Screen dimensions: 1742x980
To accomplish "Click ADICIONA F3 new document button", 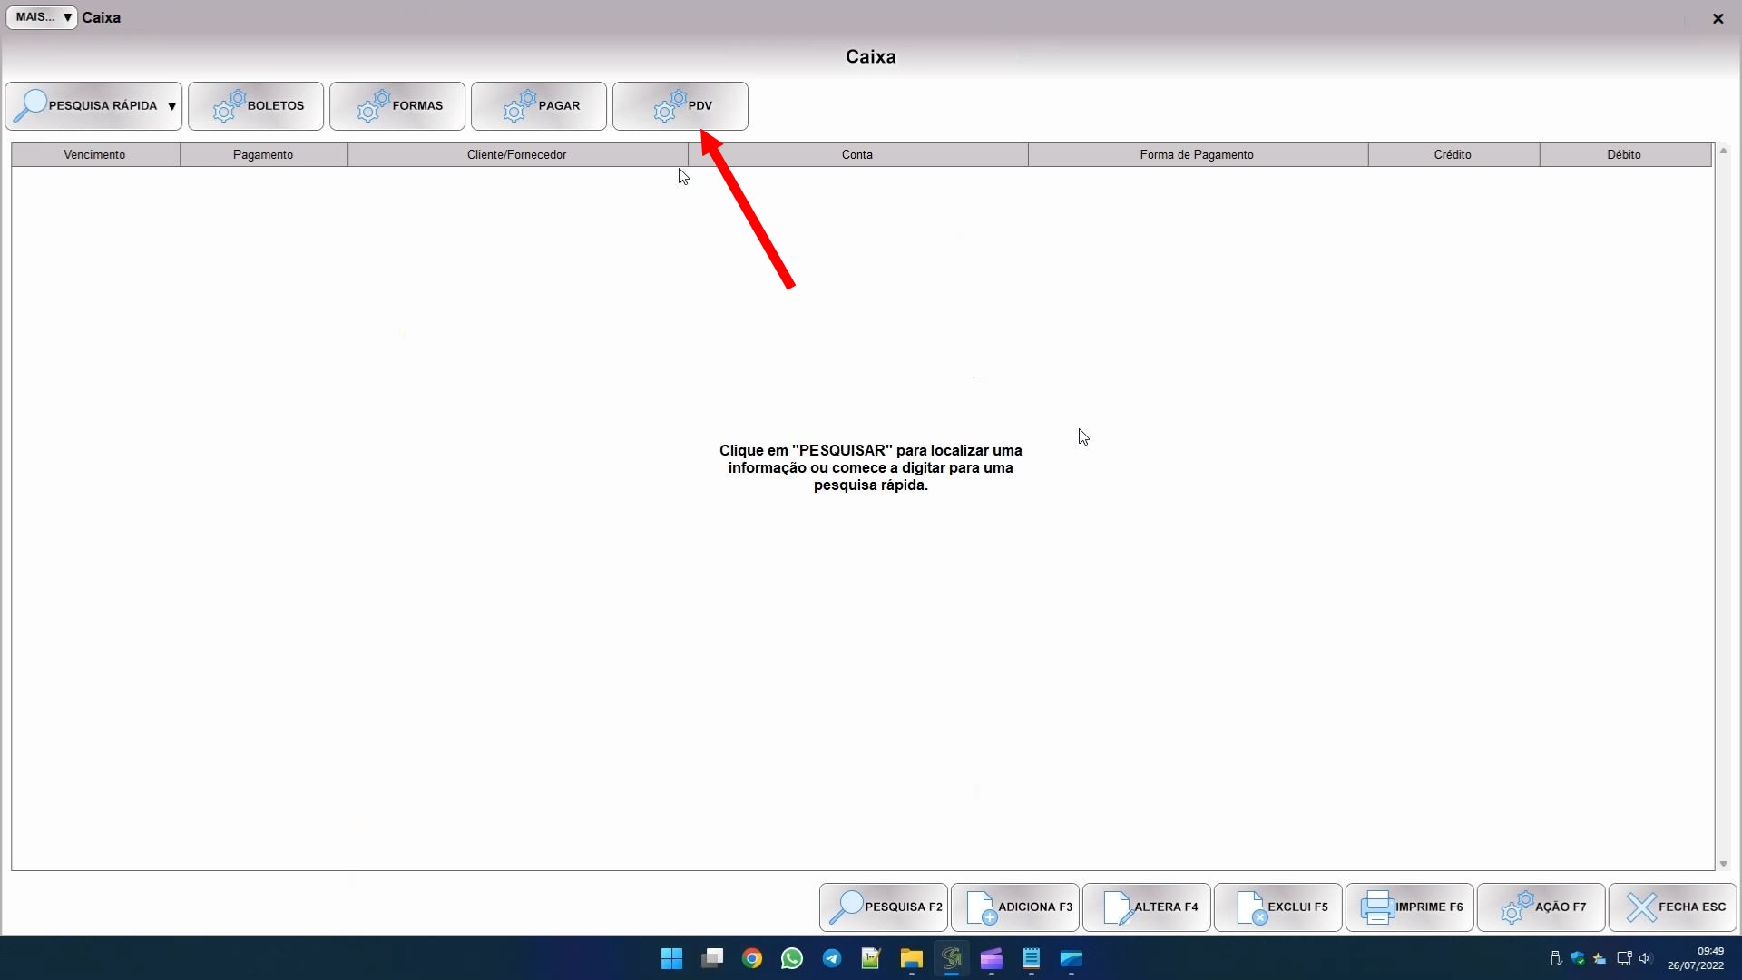I will 1015,907.
